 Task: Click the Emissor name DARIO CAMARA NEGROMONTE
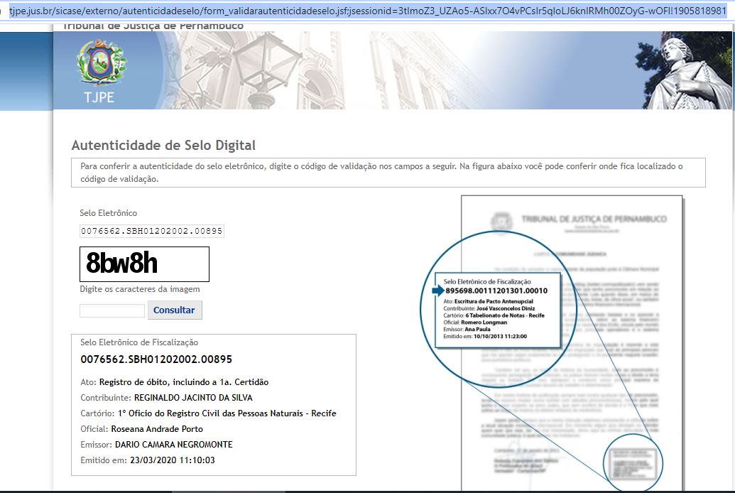(173, 444)
